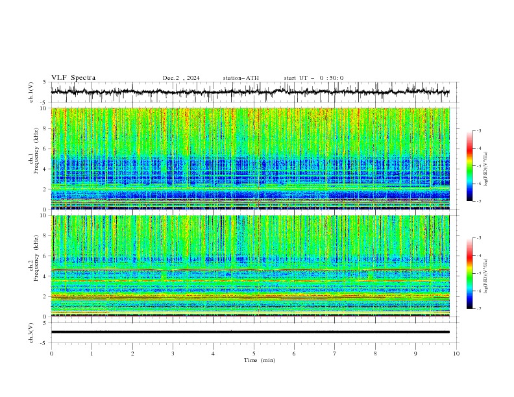Image resolution: width=514 pixels, height=397 pixels.
Task: Click the ch.2 spectrogram color scale bar
Action: [x=469, y=273]
